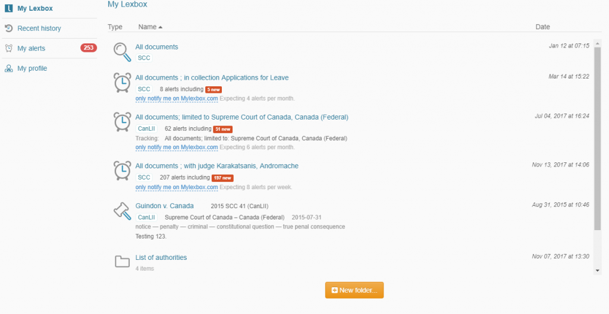Image resolution: width=609 pixels, height=314 pixels.
Task: Click the 253 alerts count badge
Action: [x=89, y=48]
